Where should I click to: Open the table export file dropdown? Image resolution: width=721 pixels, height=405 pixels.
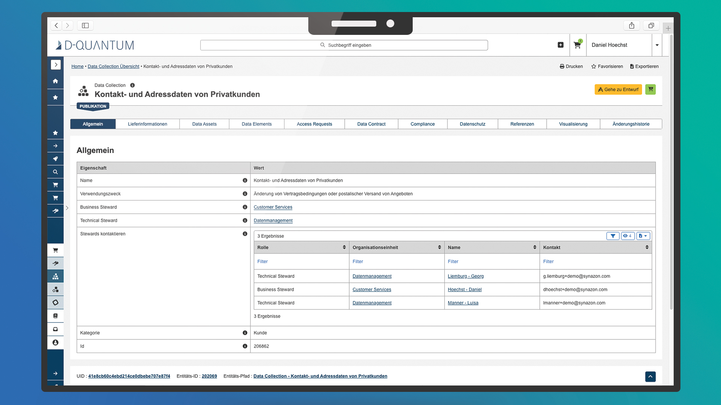643,236
